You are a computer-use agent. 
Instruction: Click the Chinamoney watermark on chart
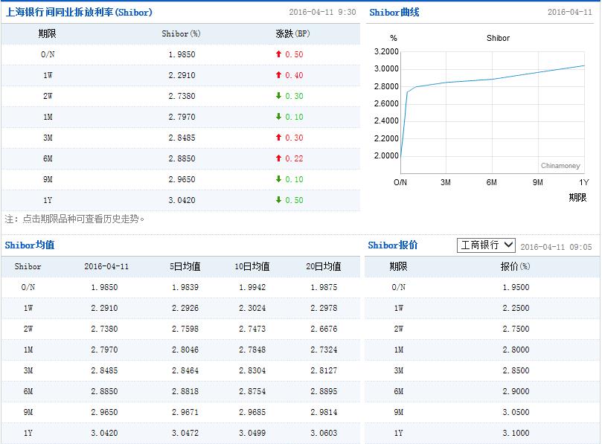pos(560,166)
